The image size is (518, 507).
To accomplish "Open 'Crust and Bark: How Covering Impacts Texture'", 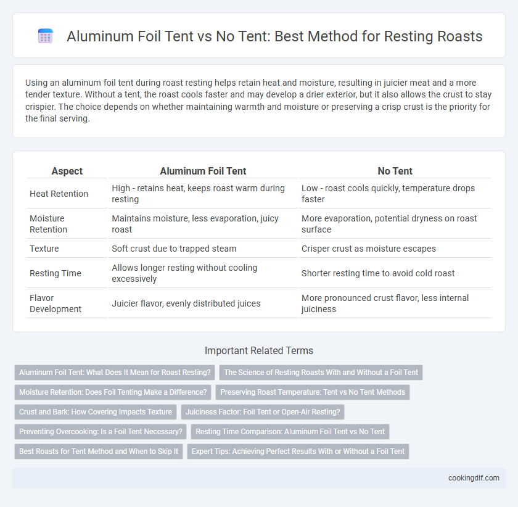I will pyautogui.click(x=96, y=412).
